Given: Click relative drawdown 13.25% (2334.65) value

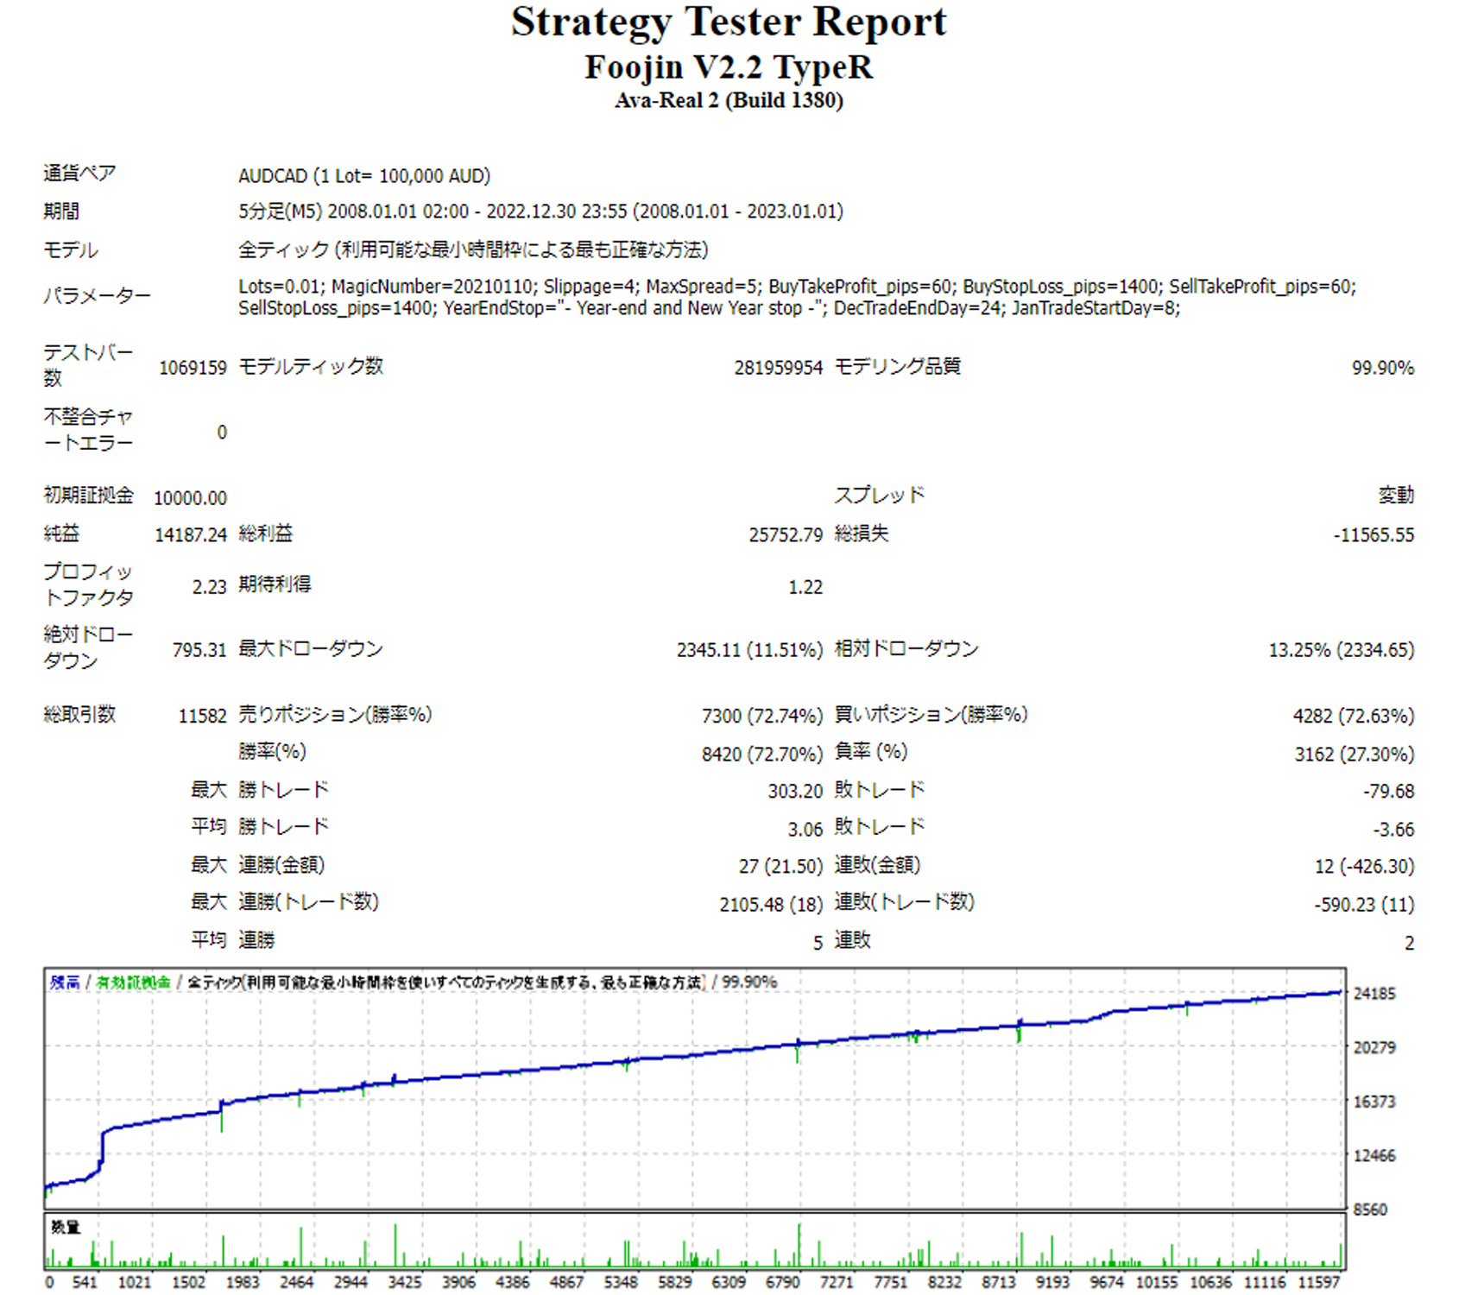Looking at the screenshot, I should [1341, 650].
